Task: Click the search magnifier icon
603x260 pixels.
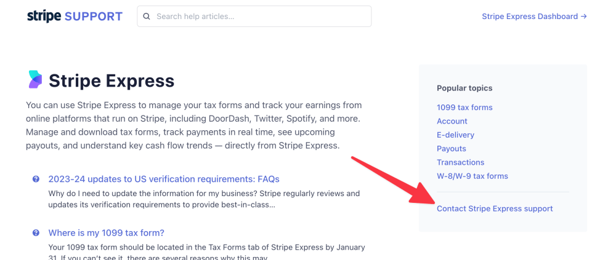Action: tap(147, 17)
